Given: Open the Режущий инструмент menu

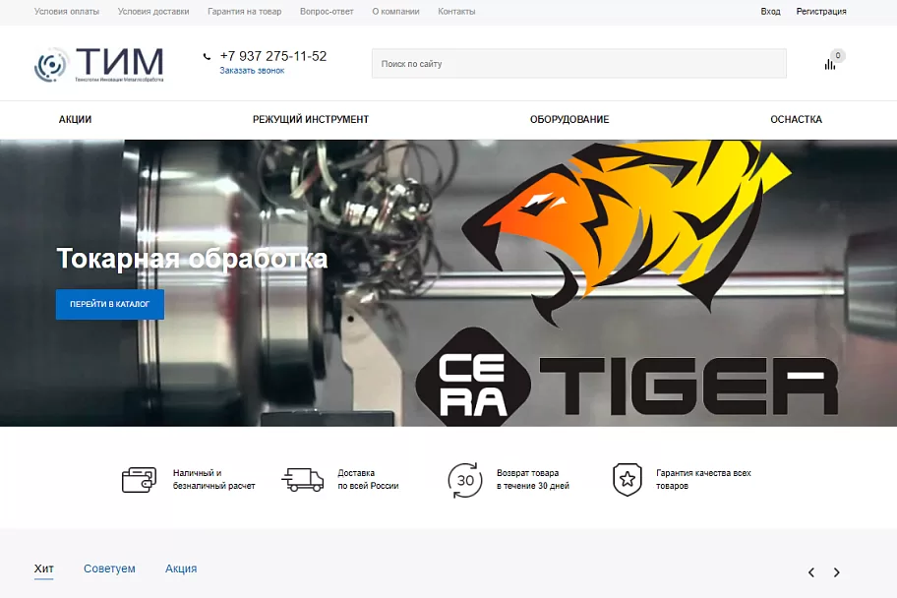Looking at the screenshot, I should click(311, 119).
